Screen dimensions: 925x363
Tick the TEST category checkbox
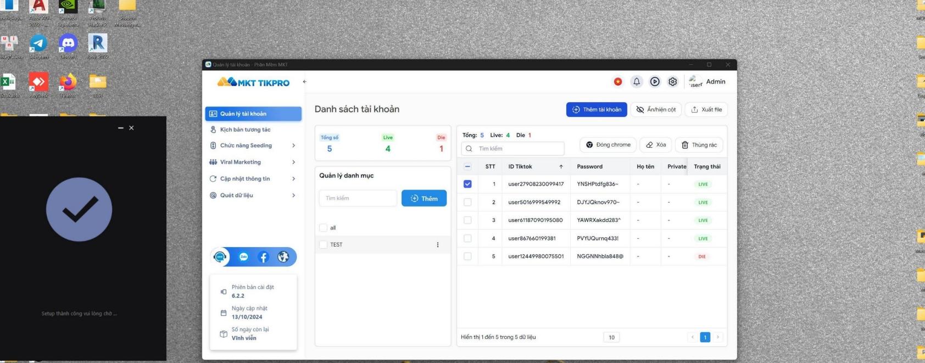point(323,245)
